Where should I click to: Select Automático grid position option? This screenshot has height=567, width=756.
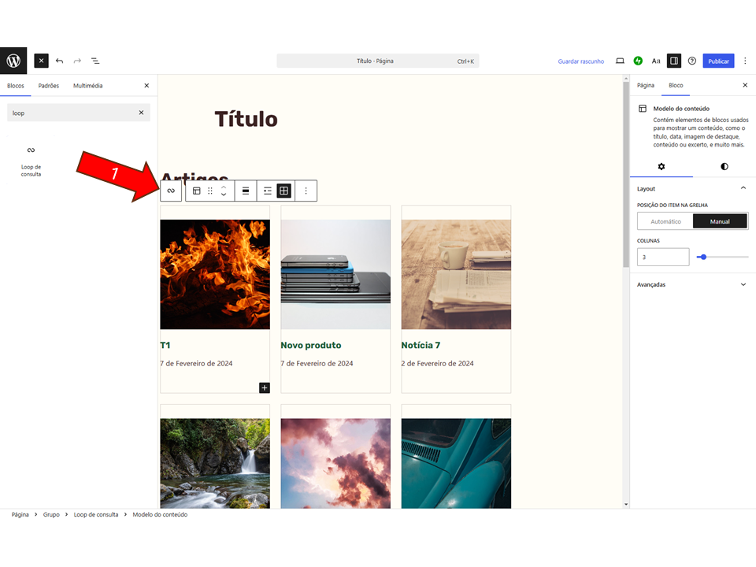(x=665, y=221)
